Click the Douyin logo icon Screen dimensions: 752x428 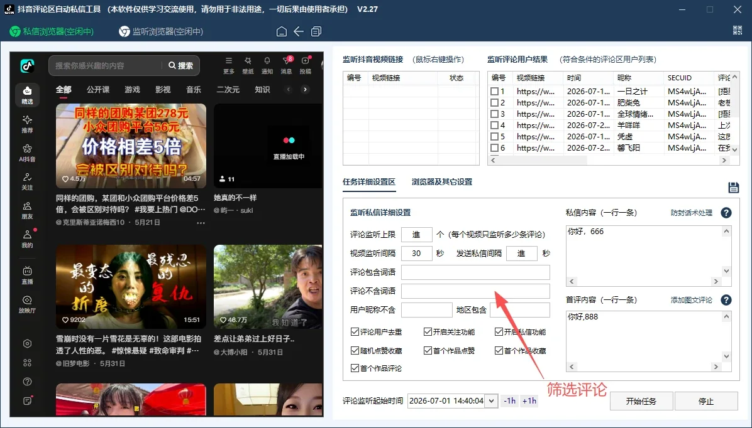pyautogui.click(x=27, y=66)
